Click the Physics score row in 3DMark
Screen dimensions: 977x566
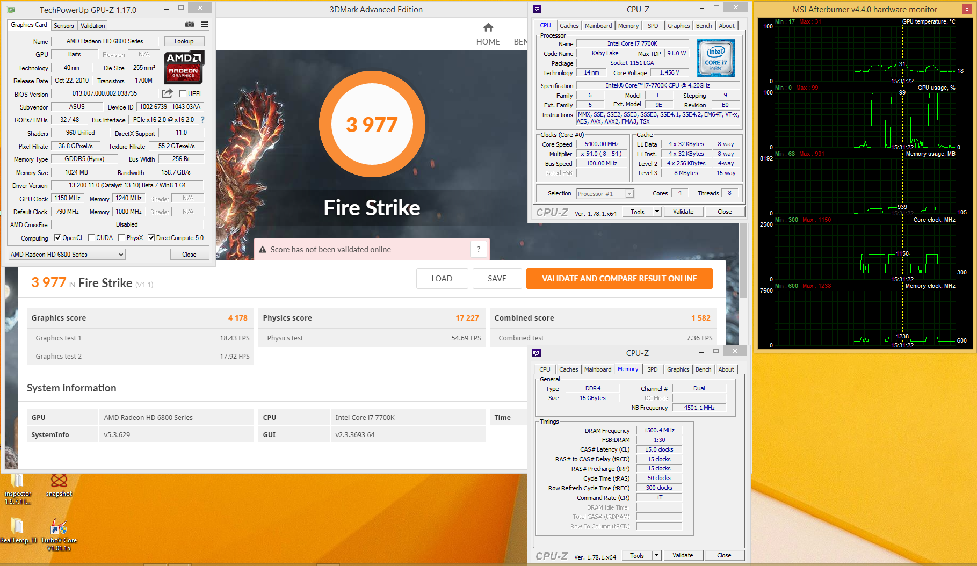pos(372,318)
